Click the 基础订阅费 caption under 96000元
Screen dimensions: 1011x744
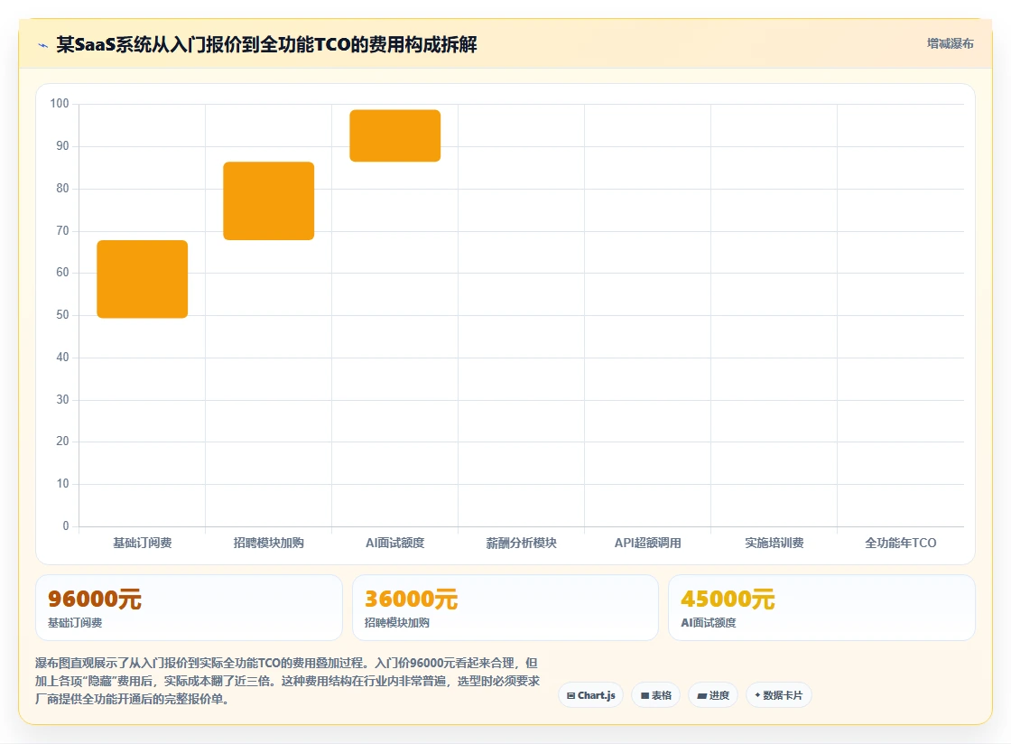[75, 623]
